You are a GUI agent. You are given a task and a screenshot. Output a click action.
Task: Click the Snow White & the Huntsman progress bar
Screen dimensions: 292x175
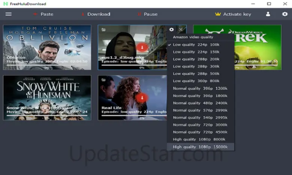[47, 116]
